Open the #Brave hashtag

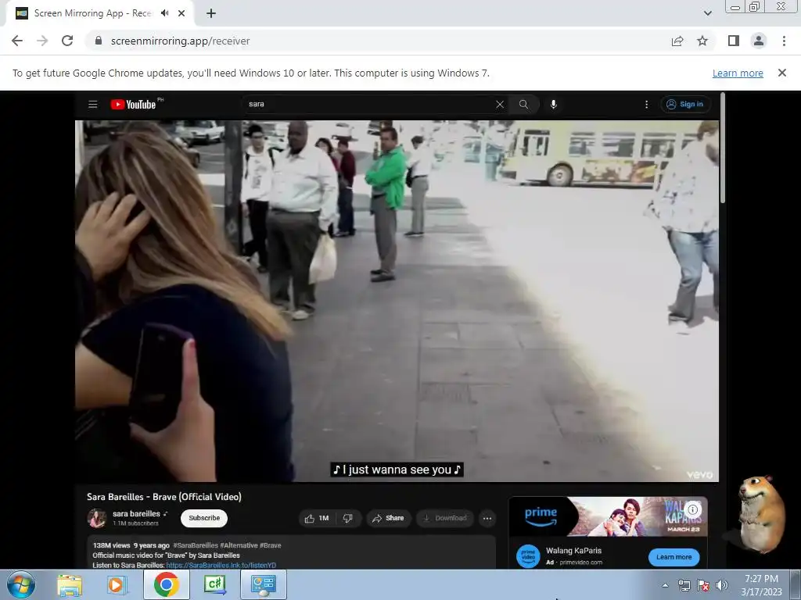point(270,545)
